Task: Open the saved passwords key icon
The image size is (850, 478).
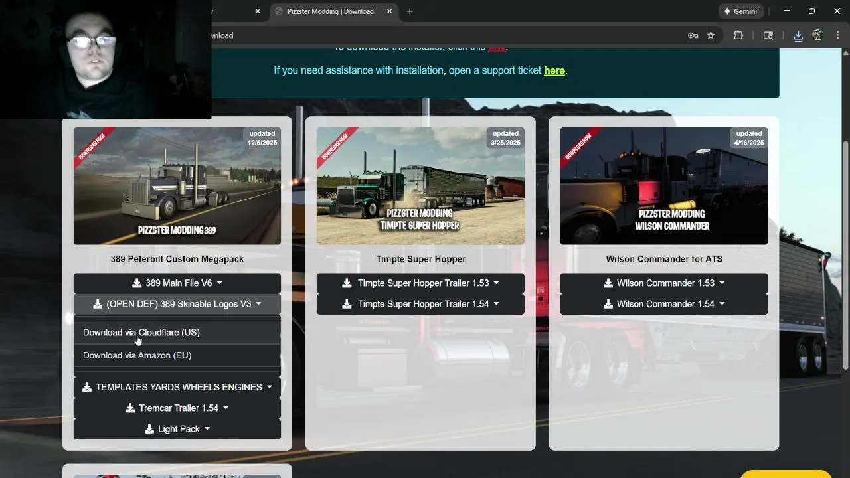Action: (x=693, y=35)
